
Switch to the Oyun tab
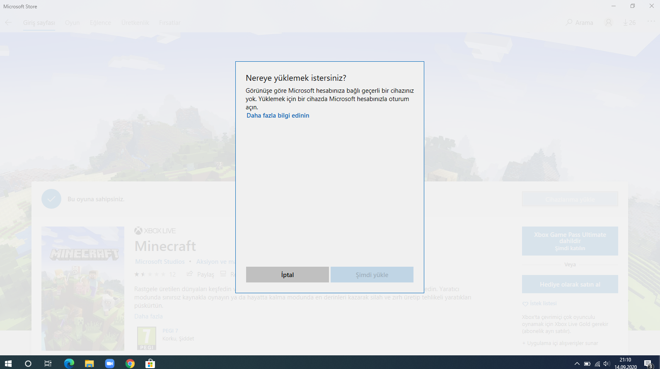73,23
